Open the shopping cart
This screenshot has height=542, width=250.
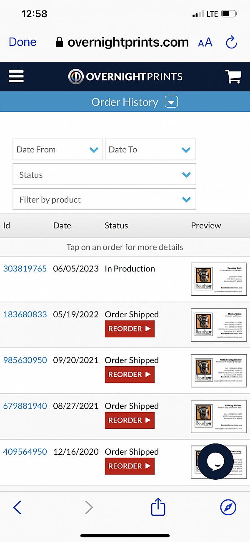233,77
